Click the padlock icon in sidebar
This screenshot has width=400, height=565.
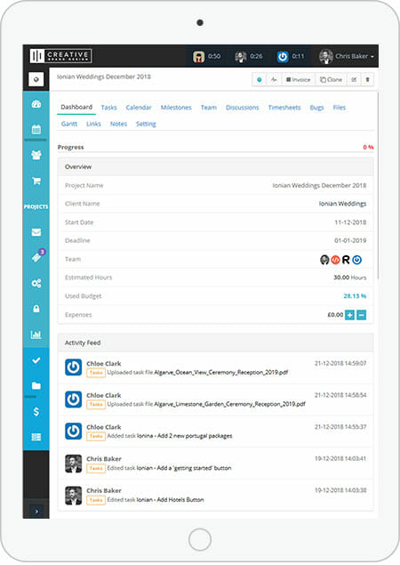36,309
